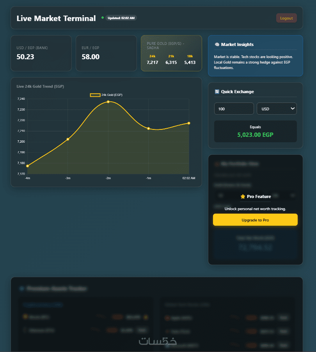Click the Updated 02:02 AM badge
Screen dimensions: 316x352
[x=121, y=18]
